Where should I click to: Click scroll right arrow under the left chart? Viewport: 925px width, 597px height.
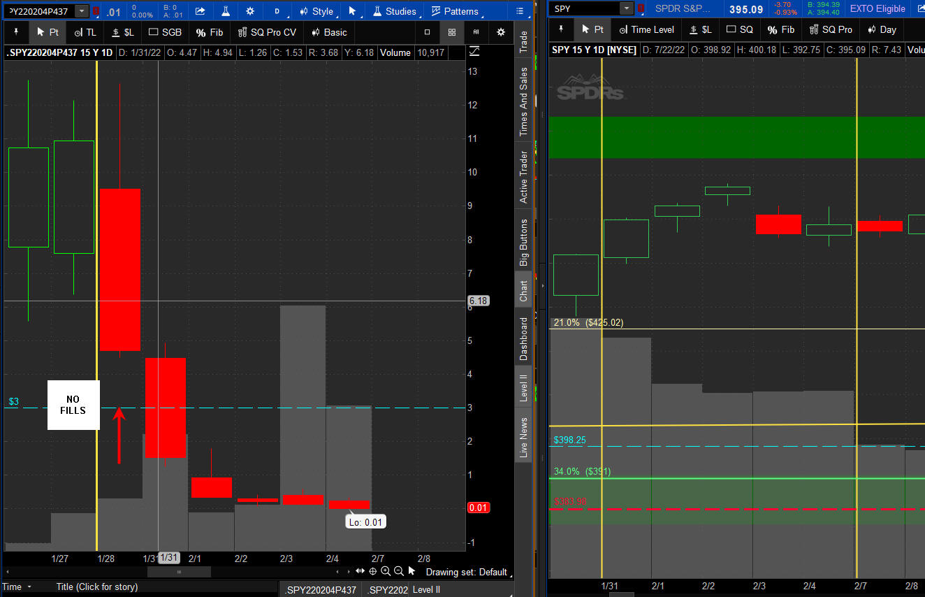pos(348,572)
